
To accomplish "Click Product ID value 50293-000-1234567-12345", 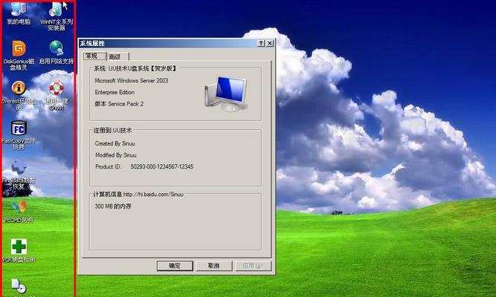I will point(162,166).
